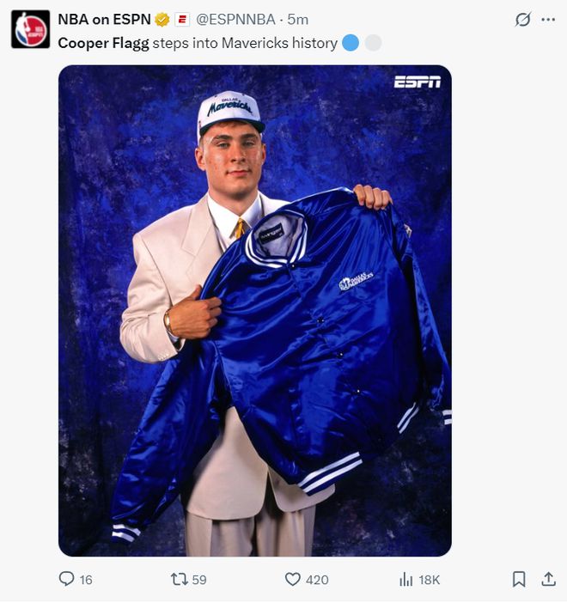567x603 pixels.
Task: Click the gold verified badge
Action: click(x=162, y=19)
